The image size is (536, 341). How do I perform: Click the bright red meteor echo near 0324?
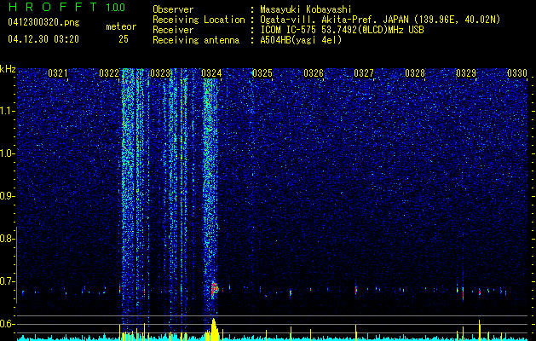pos(214,289)
